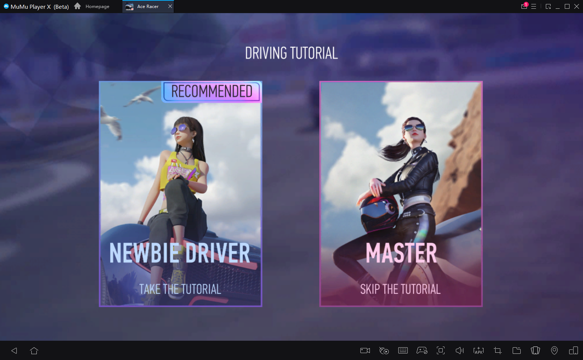
Task: Open the keyboard mapping settings
Action: [403, 351]
